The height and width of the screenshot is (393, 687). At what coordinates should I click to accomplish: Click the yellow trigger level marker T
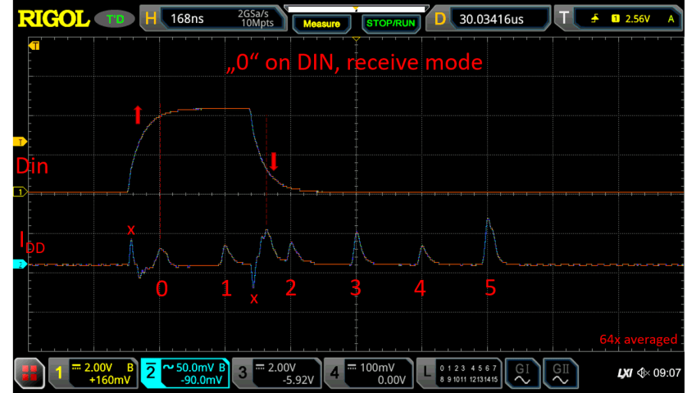click(x=14, y=141)
